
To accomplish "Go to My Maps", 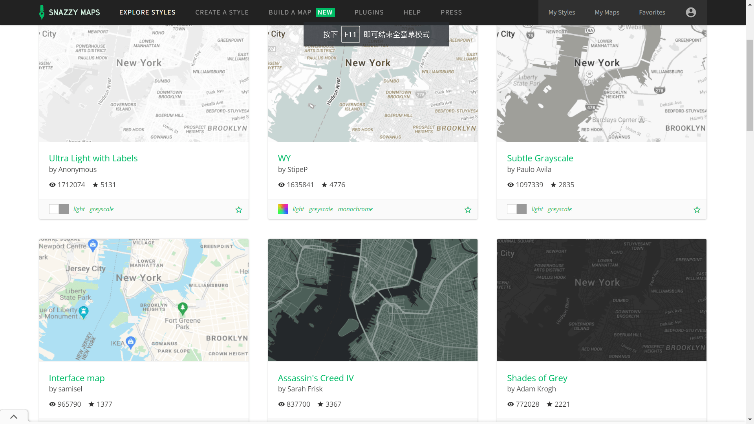I will tap(607, 12).
